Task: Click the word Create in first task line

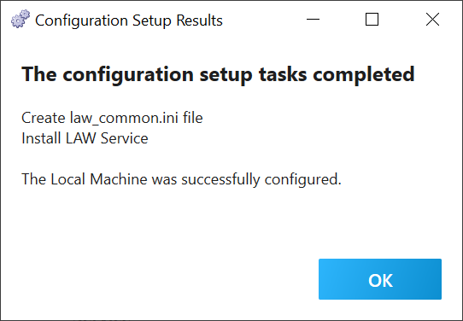Action: (x=44, y=118)
